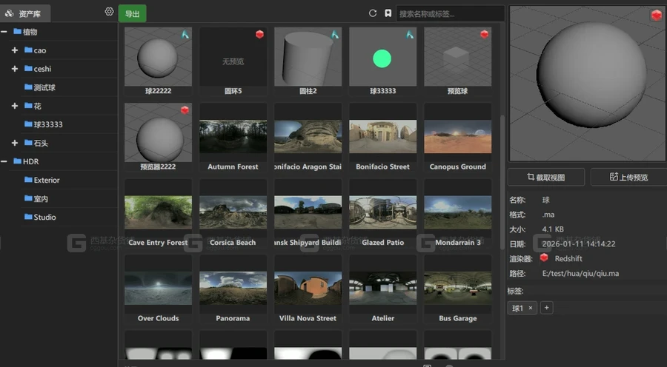667x367 pixels.
Task: Remove the 球1 tag with its x
Action: 531,308
